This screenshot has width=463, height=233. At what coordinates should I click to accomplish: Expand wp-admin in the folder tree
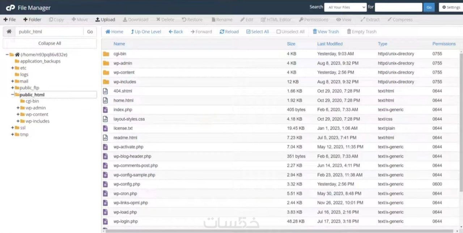18,108
